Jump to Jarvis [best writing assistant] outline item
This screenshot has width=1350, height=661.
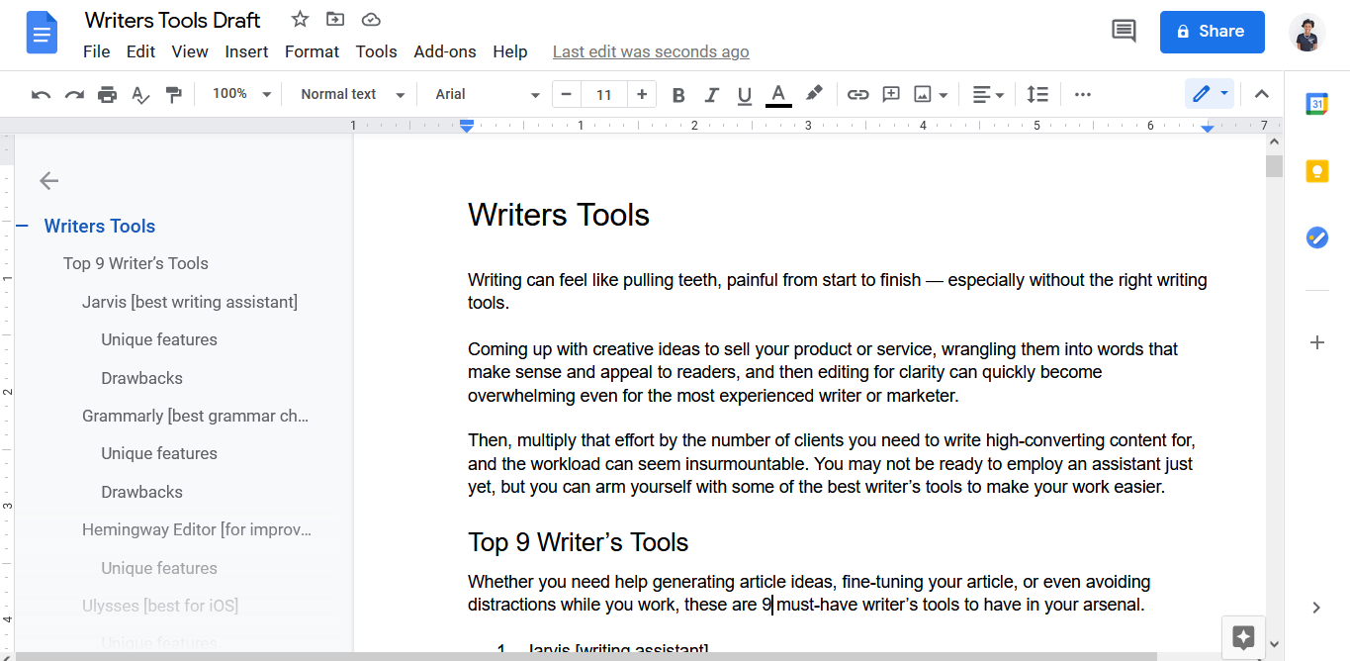click(190, 302)
